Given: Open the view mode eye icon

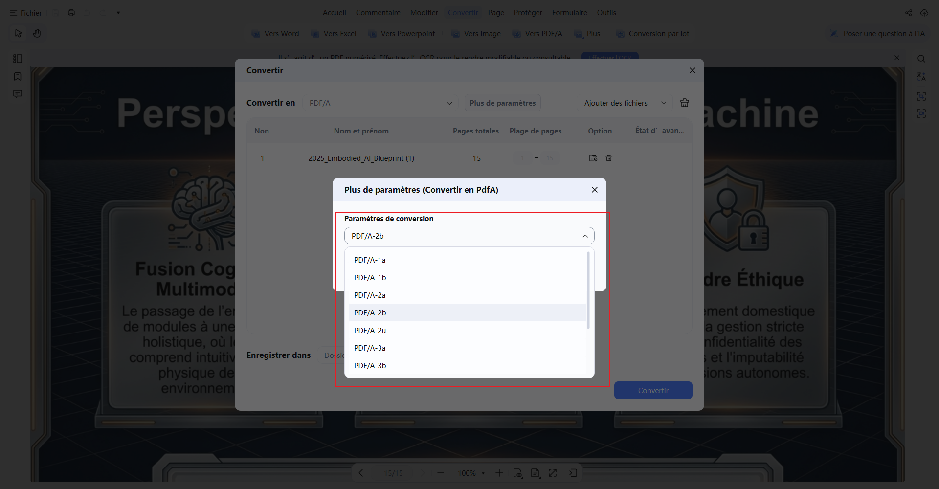Looking at the screenshot, I should click(x=518, y=473).
